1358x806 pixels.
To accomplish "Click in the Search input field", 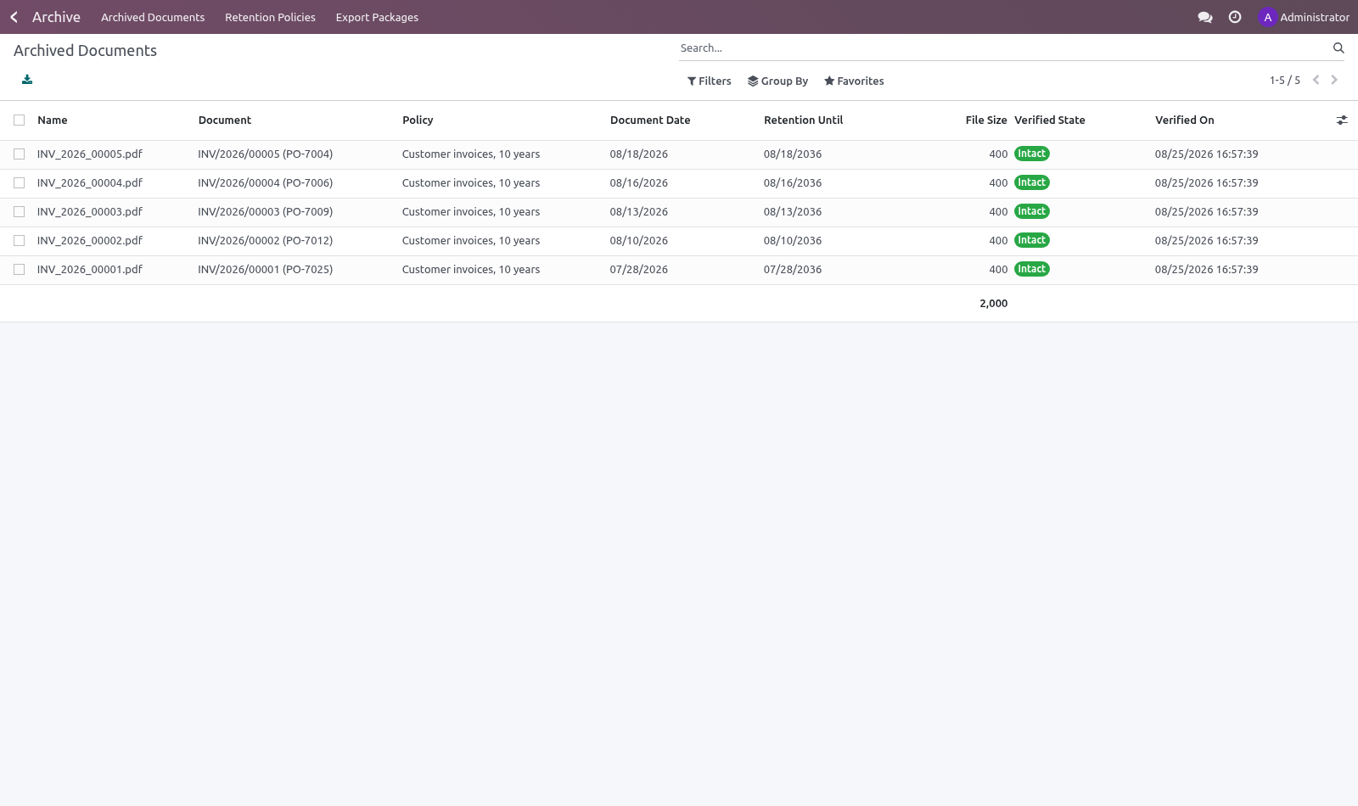I will click(x=1004, y=48).
